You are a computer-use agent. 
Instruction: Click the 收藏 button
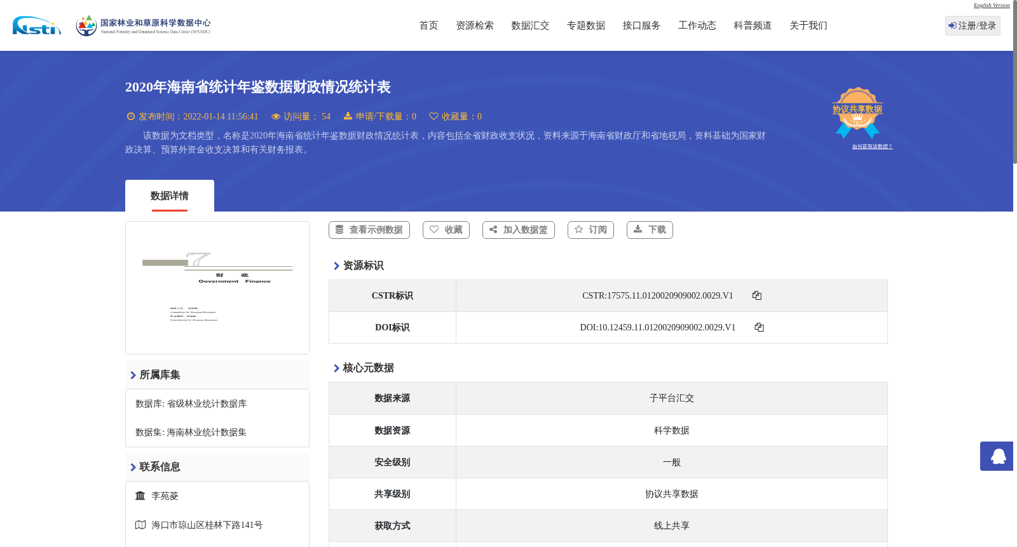coord(446,230)
